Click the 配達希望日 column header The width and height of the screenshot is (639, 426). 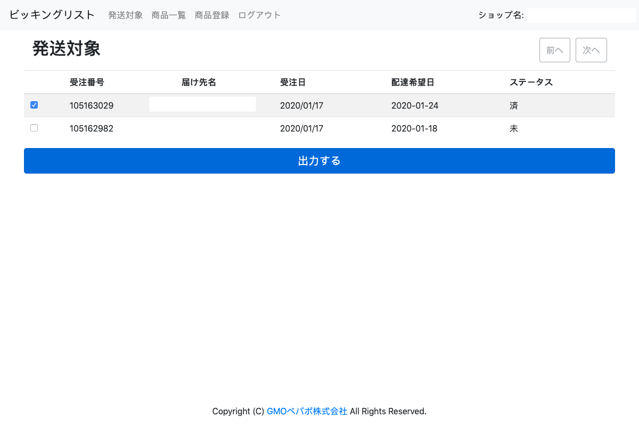pos(413,82)
